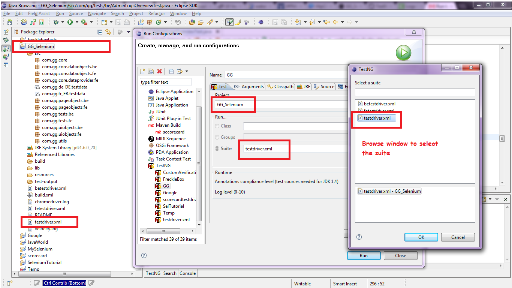Open the filter dropdown in Run Configurations toolbar
Screen dimensions: 512x288
pos(187,71)
